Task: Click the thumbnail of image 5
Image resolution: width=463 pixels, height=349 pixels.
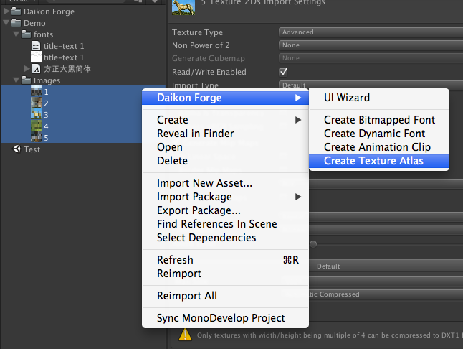Action: click(x=37, y=137)
